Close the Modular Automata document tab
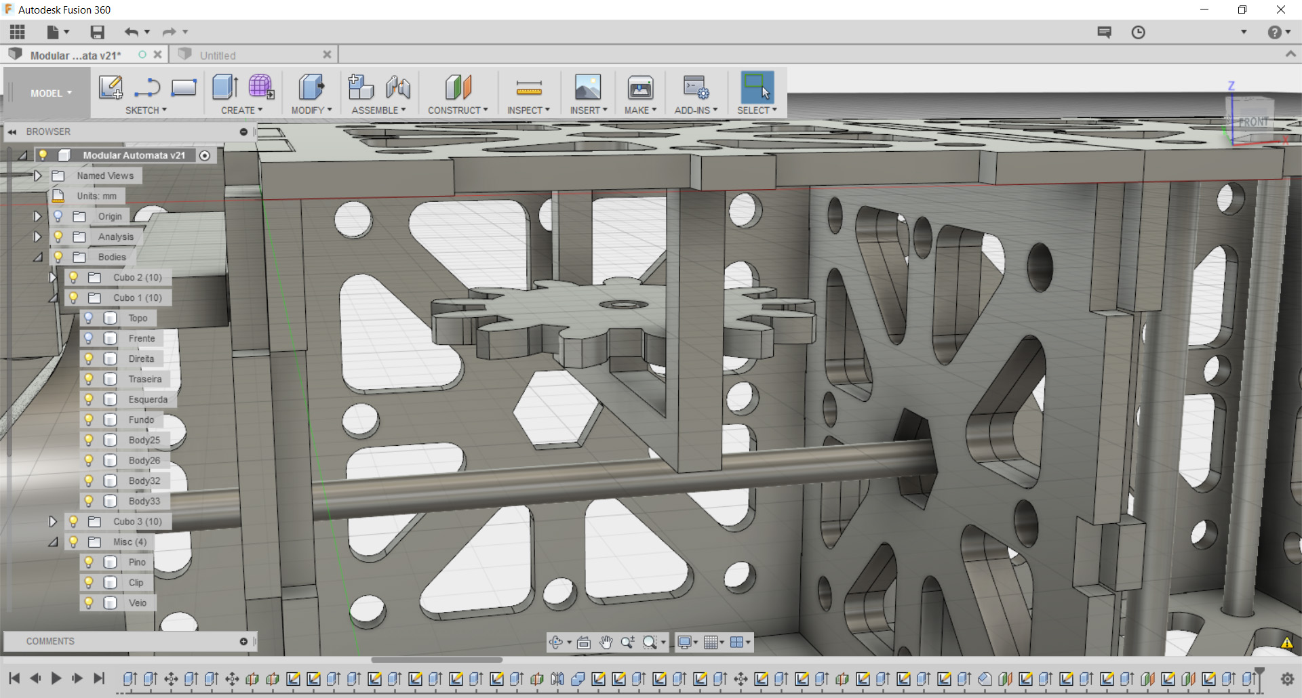 coord(158,54)
